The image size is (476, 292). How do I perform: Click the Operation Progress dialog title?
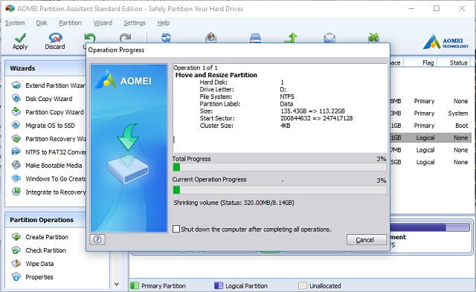pos(116,50)
